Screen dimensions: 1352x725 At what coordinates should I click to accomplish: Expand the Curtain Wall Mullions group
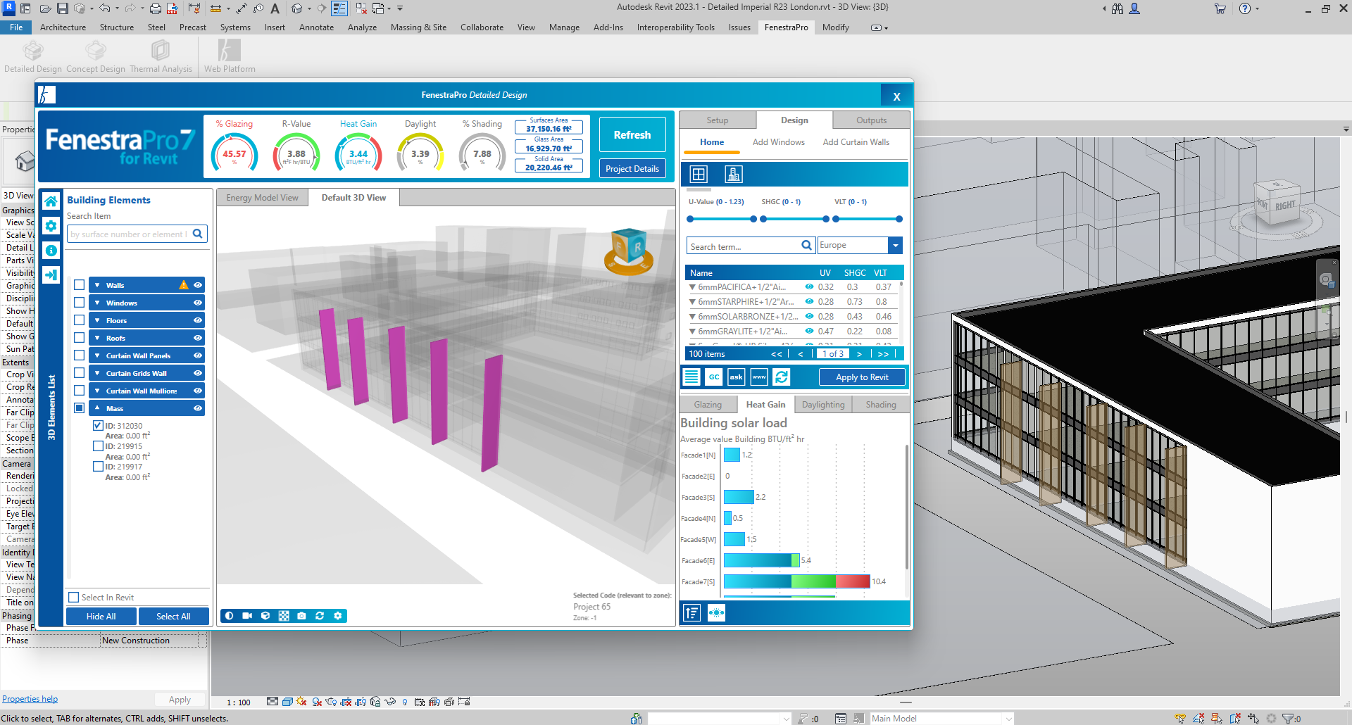click(97, 391)
